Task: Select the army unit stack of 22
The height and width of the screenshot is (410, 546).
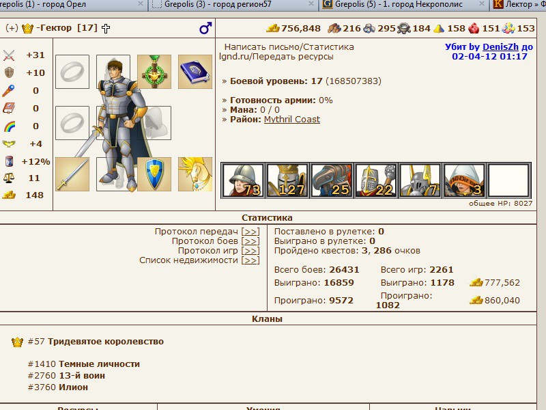Action: pyautogui.click(x=376, y=180)
